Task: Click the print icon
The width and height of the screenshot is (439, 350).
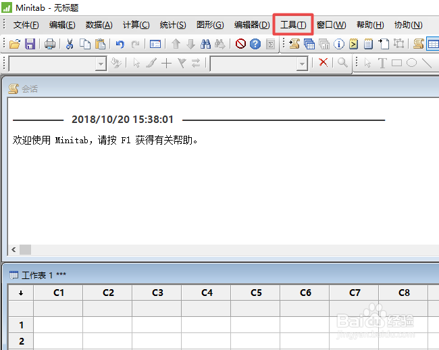Action: pos(50,44)
